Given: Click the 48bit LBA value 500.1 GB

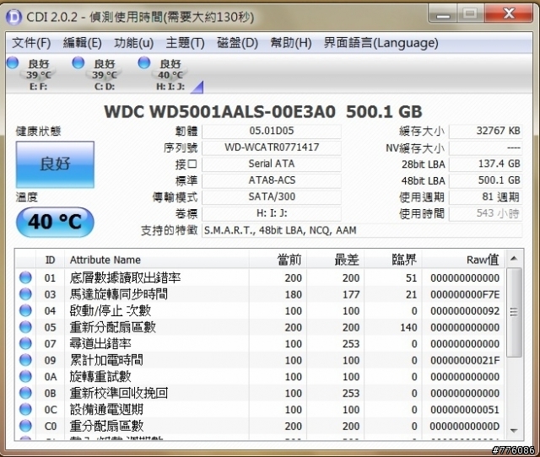Looking at the screenshot, I should (486, 180).
